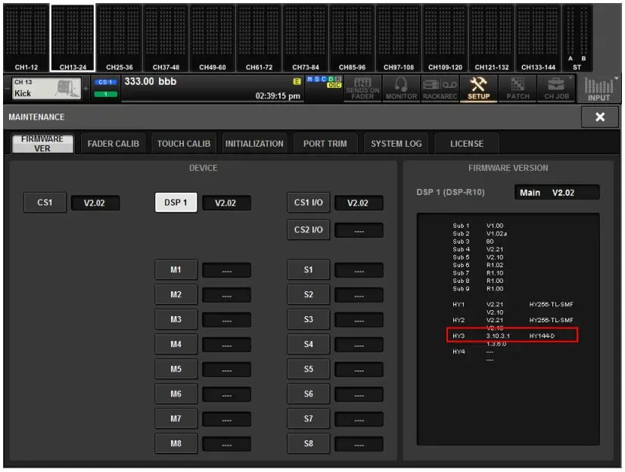Select the M5 device button
The image size is (625, 472).
pos(176,369)
